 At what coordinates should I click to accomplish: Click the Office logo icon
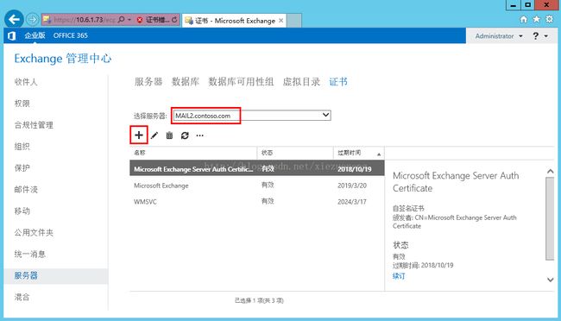[x=12, y=35]
